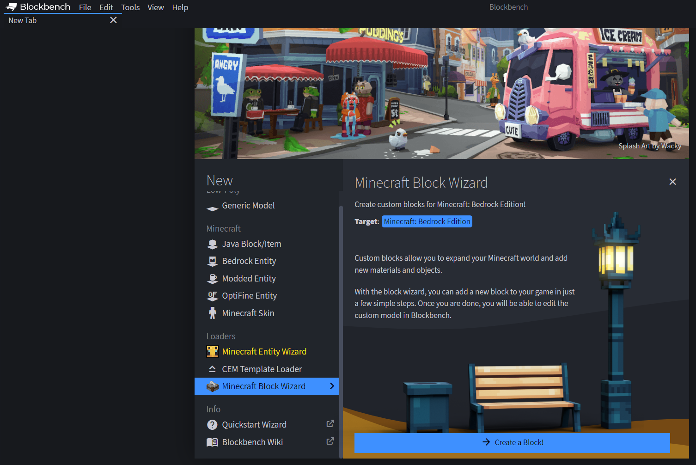
Task: Click the Modded Entity icon
Action: tap(213, 279)
